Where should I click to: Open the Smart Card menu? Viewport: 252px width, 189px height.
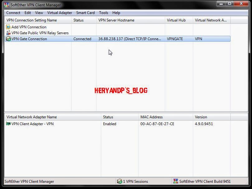[85, 13]
